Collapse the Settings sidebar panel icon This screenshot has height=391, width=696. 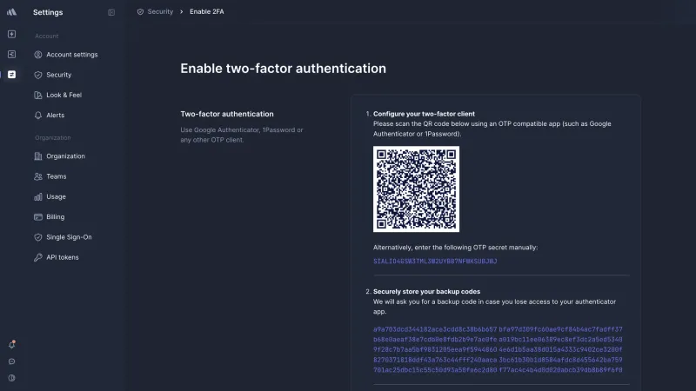[x=111, y=12]
